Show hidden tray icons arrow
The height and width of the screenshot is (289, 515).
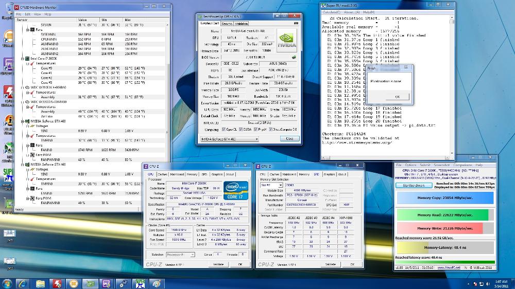(x=468, y=284)
